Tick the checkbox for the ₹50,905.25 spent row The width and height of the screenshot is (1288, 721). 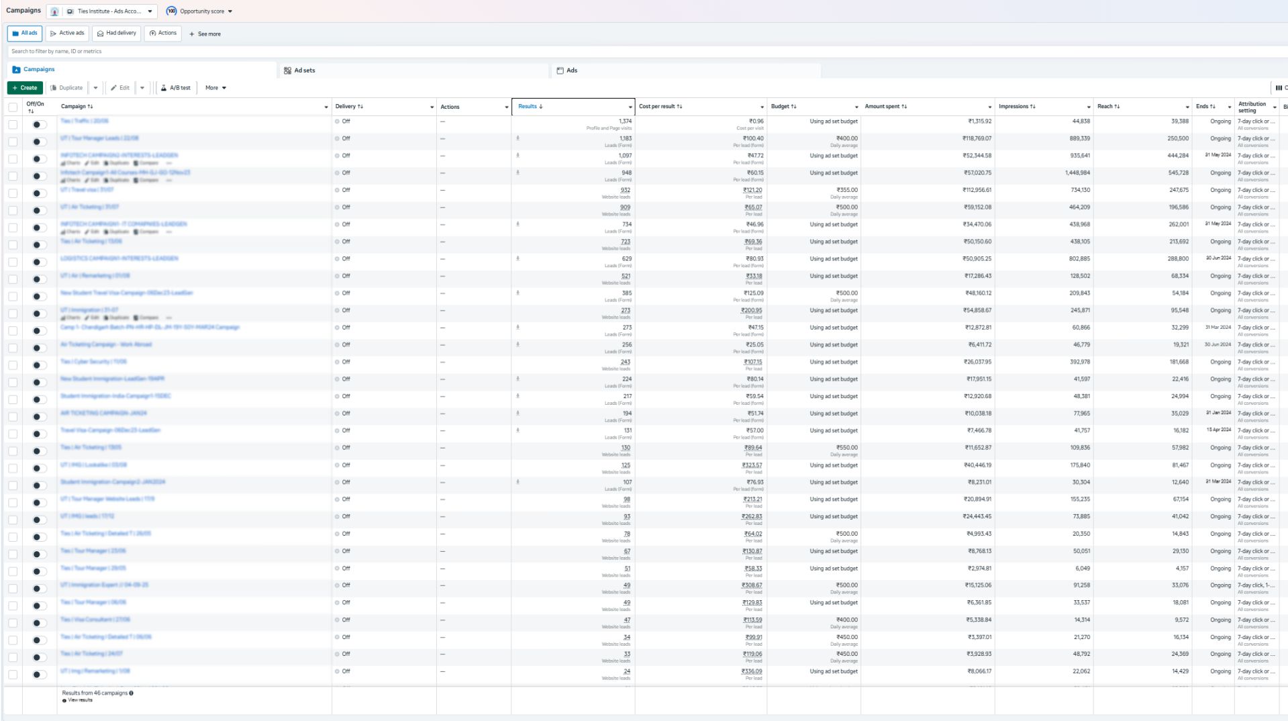click(x=13, y=262)
